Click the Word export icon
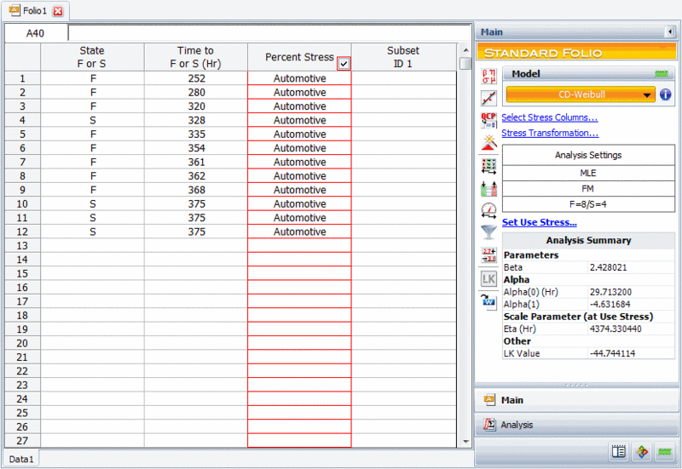Image resolution: width=682 pixels, height=469 pixels. pyautogui.click(x=488, y=300)
